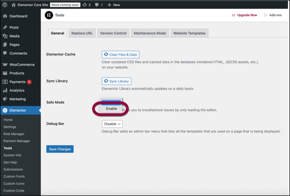
Task: Switch to the Replace URL tab
Action: (82, 33)
